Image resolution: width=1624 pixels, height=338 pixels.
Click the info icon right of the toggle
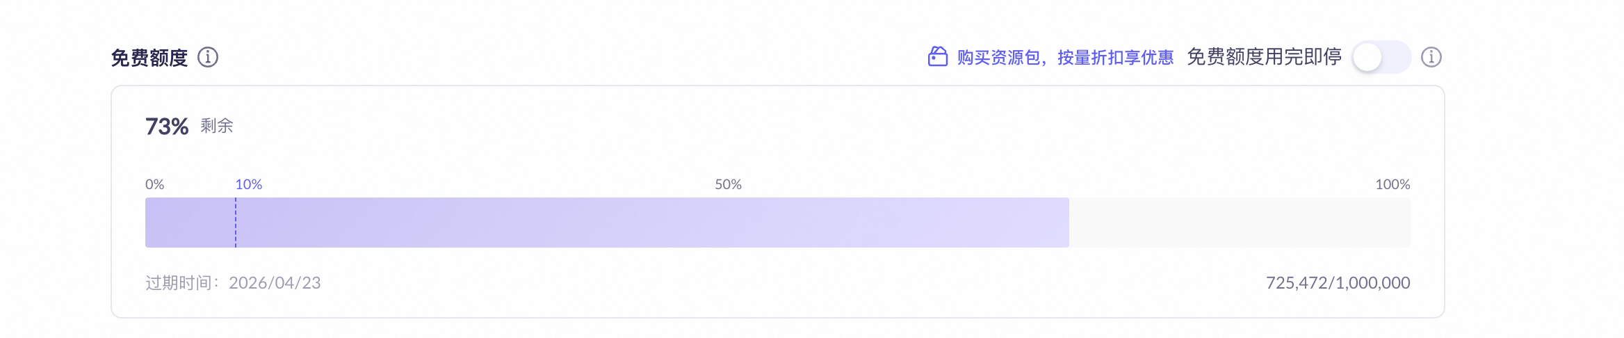click(x=1431, y=57)
